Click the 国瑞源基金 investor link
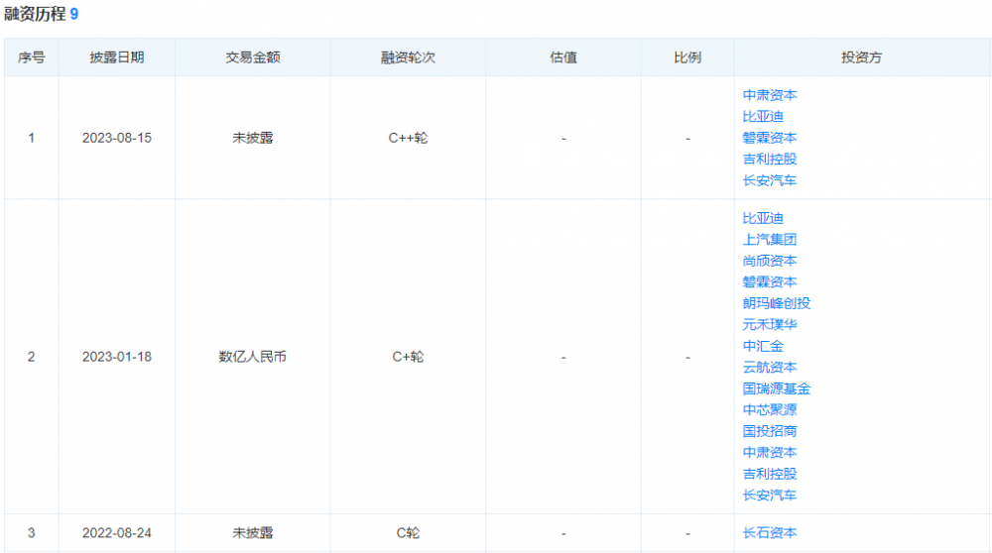 [x=777, y=388]
